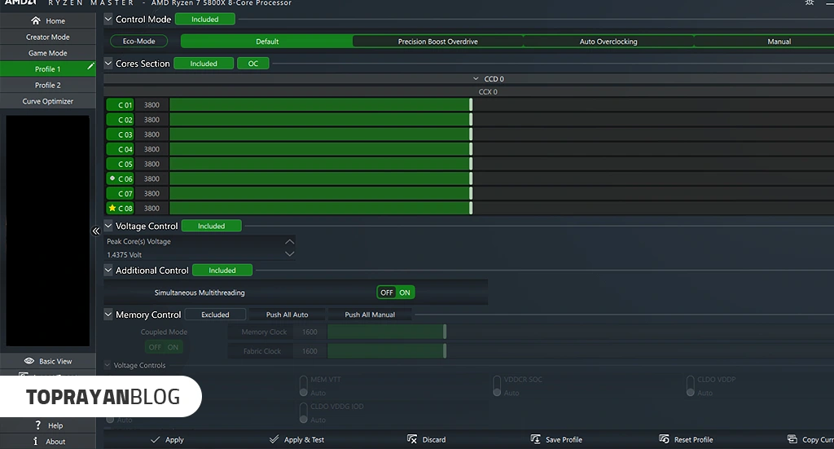Toggle VDDCR SOC Auto switch

click(497, 385)
